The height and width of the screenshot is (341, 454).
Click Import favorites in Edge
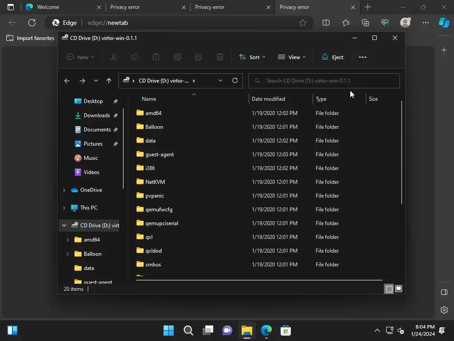click(31, 38)
